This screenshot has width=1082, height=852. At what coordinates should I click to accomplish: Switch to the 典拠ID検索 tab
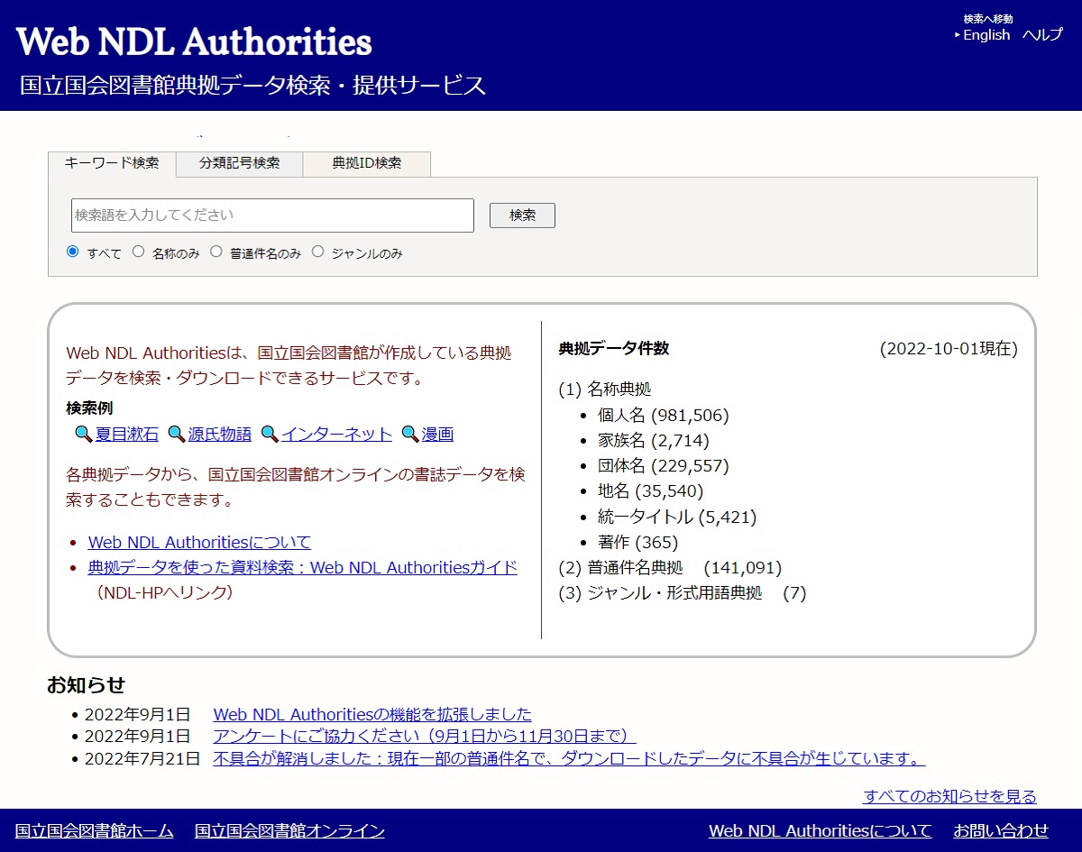[366, 164]
